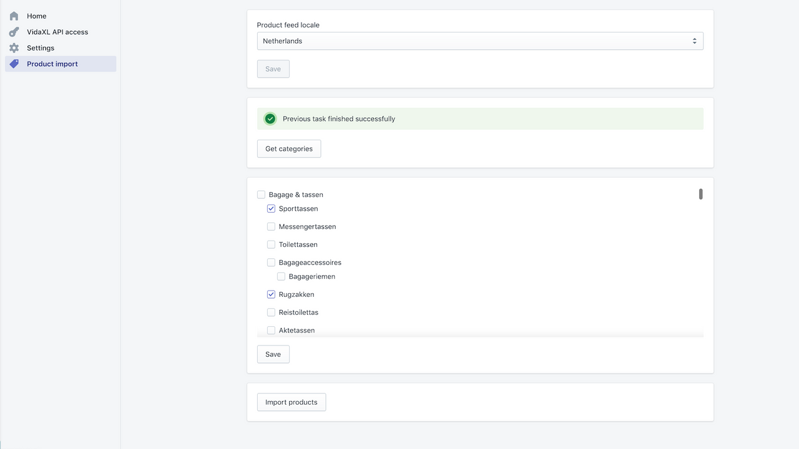The height and width of the screenshot is (449, 799).
Task: Select Settings in the sidebar menu
Action: (x=40, y=47)
